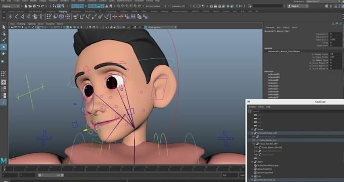The height and width of the screenshot is (182, 344).
Task: Click the Cluster sphere shelf icon
Action: [68, 17]
